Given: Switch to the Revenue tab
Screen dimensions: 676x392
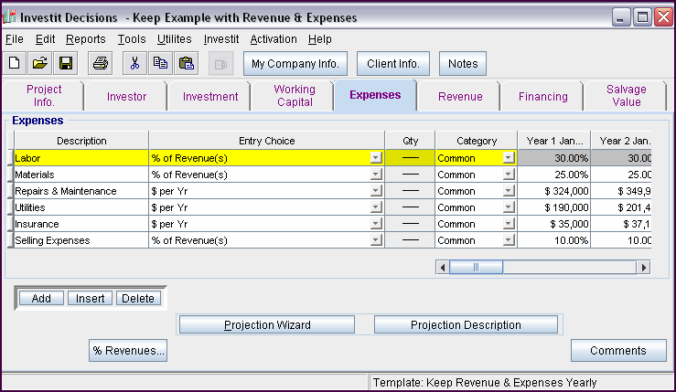Looking at the screenshot, I should click(x=460, y=97).
